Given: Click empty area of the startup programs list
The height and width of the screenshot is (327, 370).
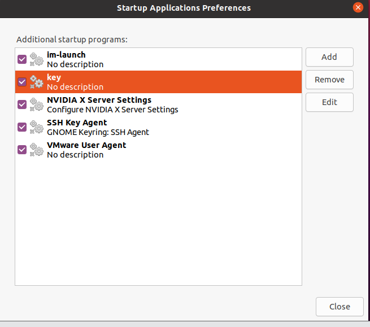Looking at the screenshot, I should [158, 223].
